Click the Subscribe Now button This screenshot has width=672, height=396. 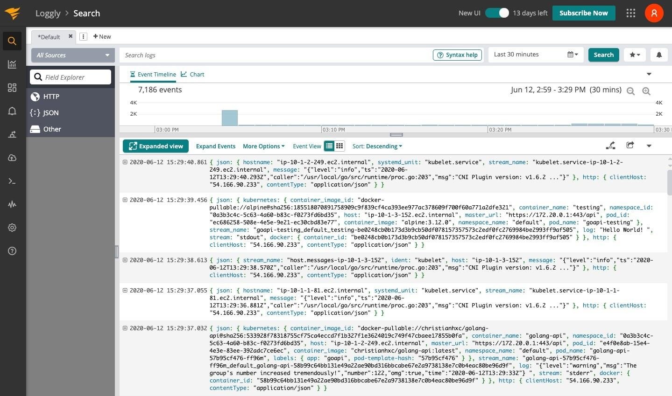click(x=583, y=13)
